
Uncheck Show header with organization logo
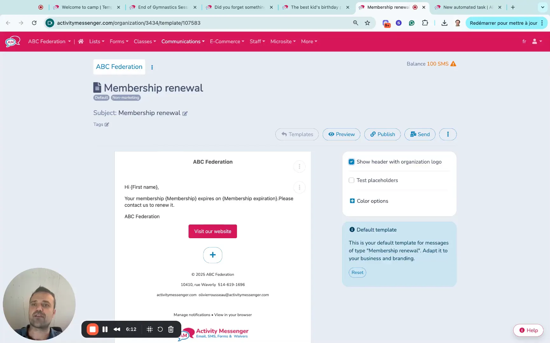click(351, 162)
